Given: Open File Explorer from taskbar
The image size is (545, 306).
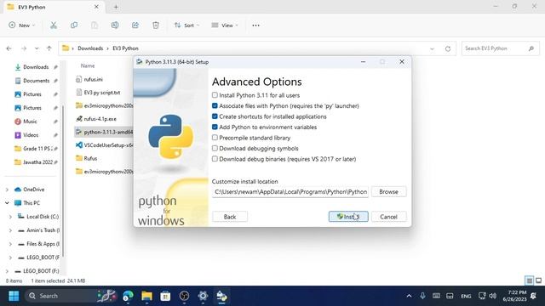Looking at the screenshot, I should pos(146,296).
